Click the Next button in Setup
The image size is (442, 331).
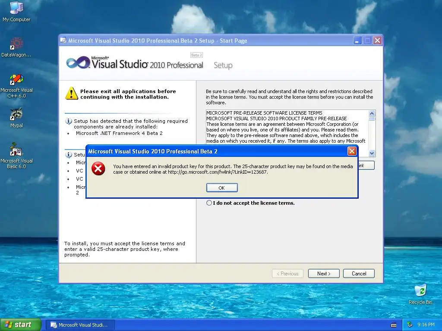[x=324, y=274]
